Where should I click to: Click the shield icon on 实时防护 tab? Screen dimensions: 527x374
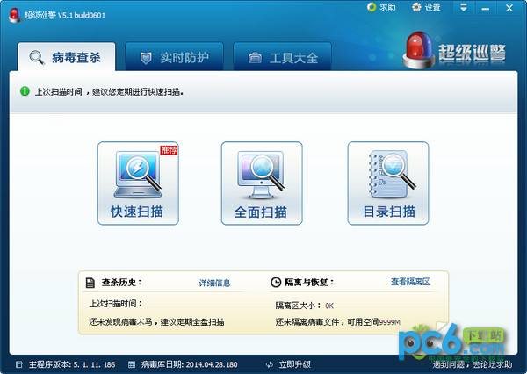tap(146, 58)
